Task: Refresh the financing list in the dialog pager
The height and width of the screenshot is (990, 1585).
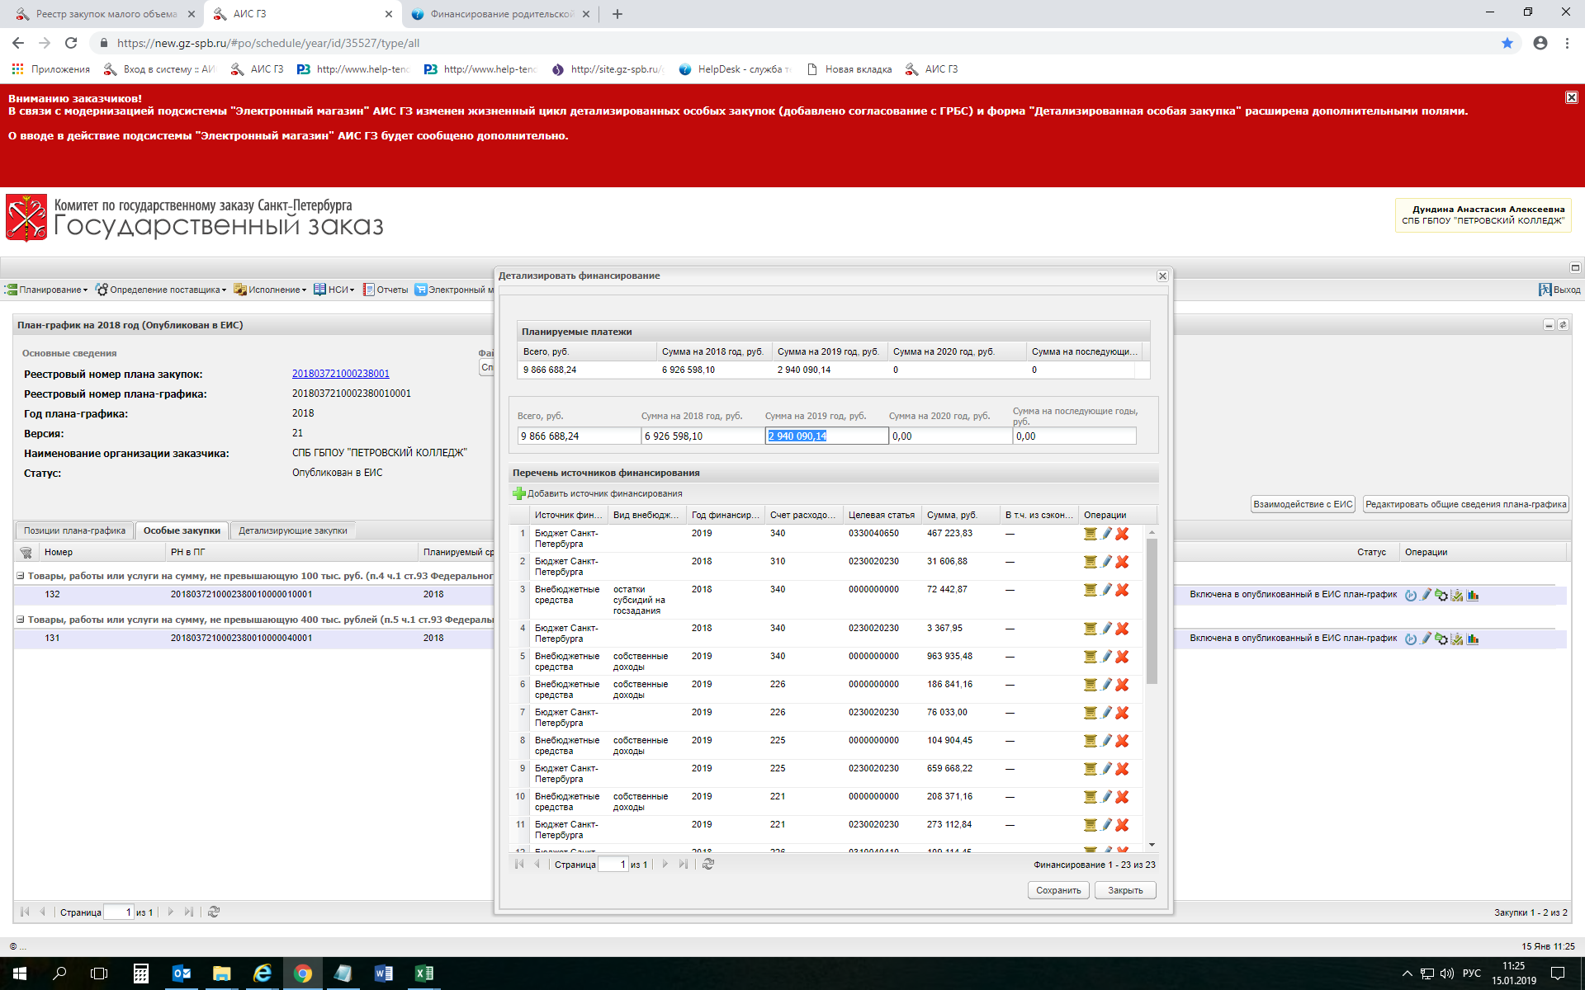Action: (x=707, y=864)
